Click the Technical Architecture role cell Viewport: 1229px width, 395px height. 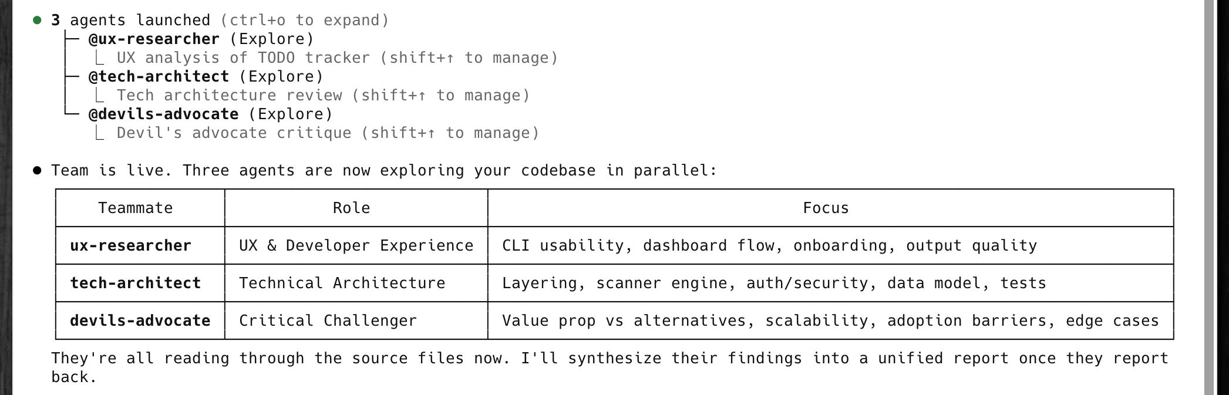click(x=342, y=283)
